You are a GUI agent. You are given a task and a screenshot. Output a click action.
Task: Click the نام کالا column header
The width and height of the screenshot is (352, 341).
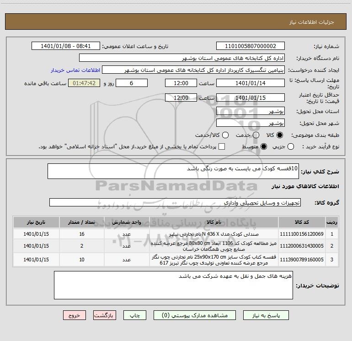click(x=214, y=222)
